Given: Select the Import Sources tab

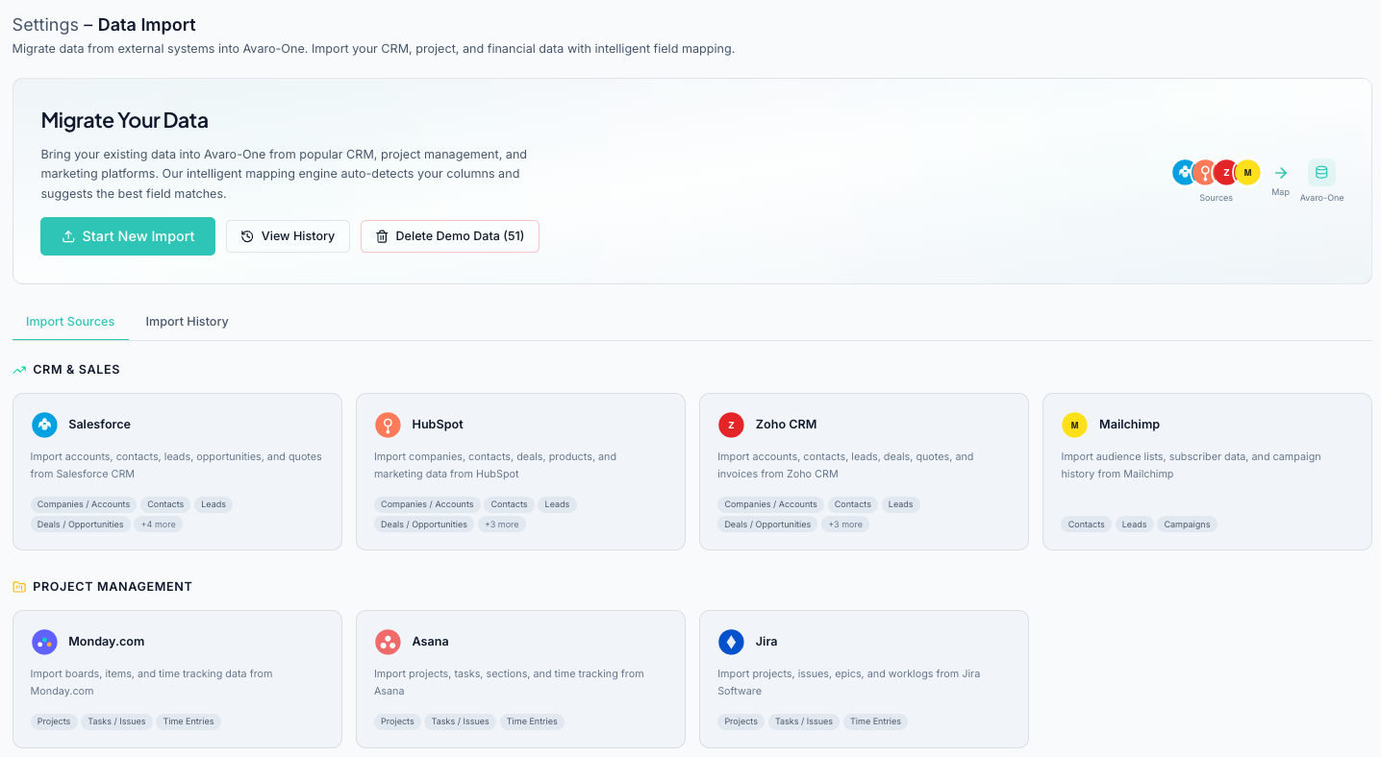Looking at the screenshot, I should (70, 322).
